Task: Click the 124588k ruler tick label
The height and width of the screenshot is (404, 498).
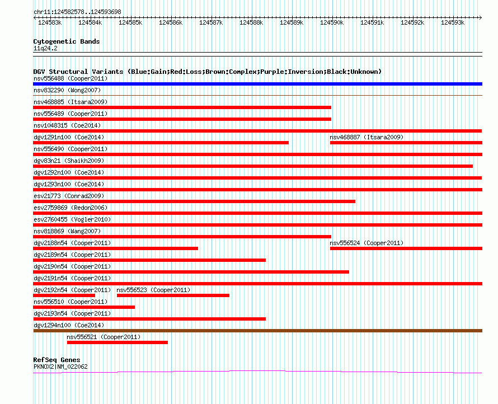Action: (251, 22)
